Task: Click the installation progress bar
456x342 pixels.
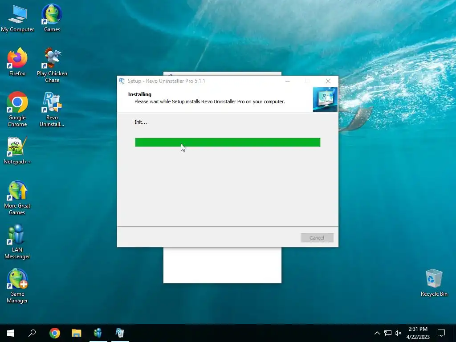Action: [x=228, y=142]
